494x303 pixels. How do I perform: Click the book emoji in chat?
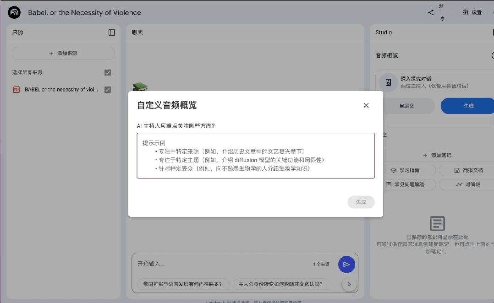[140, 87]
